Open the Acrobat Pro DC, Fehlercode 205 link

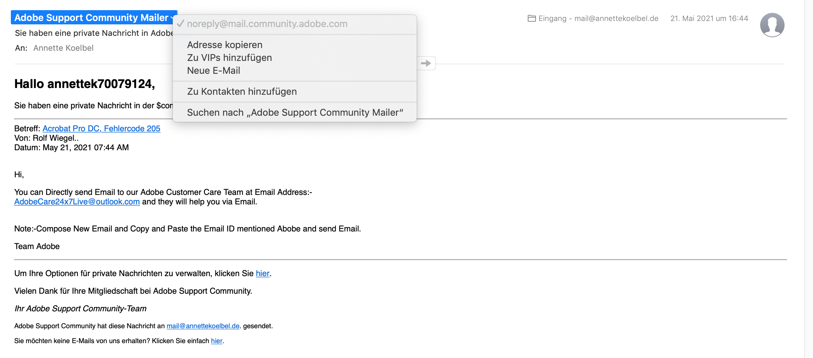tap(101, 129)
